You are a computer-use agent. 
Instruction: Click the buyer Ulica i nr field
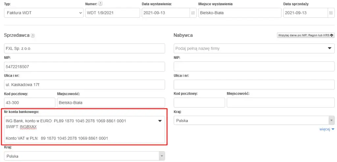pos(254,85)
